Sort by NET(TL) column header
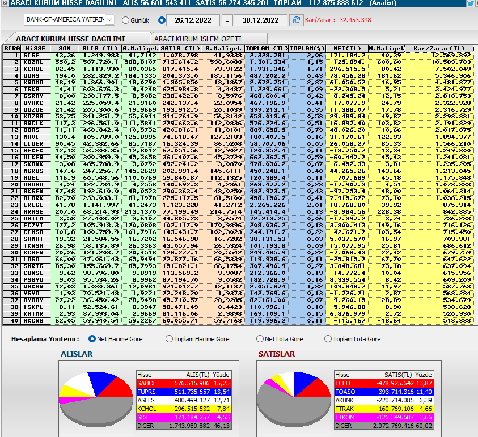The image size is (478, 437). point(347,48)
